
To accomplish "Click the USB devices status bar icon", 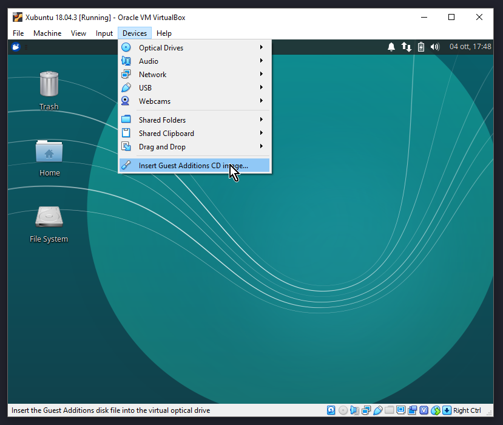I will [x=378, y=410].
